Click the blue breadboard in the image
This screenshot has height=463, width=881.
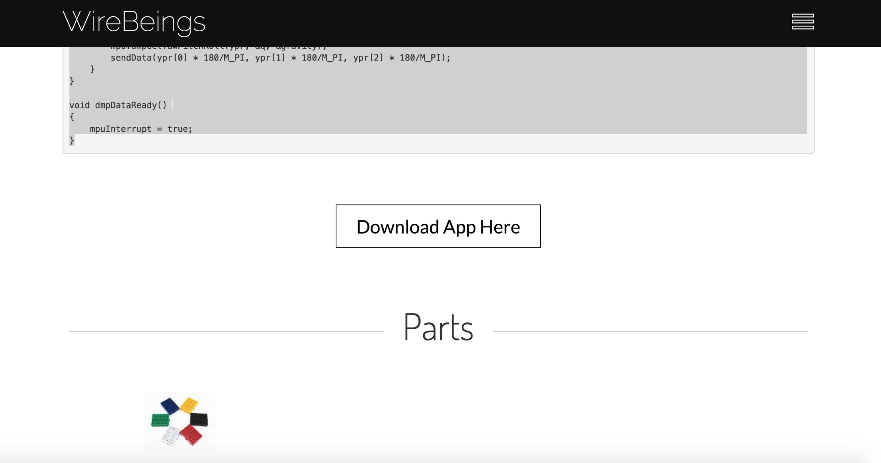[169, 405]
